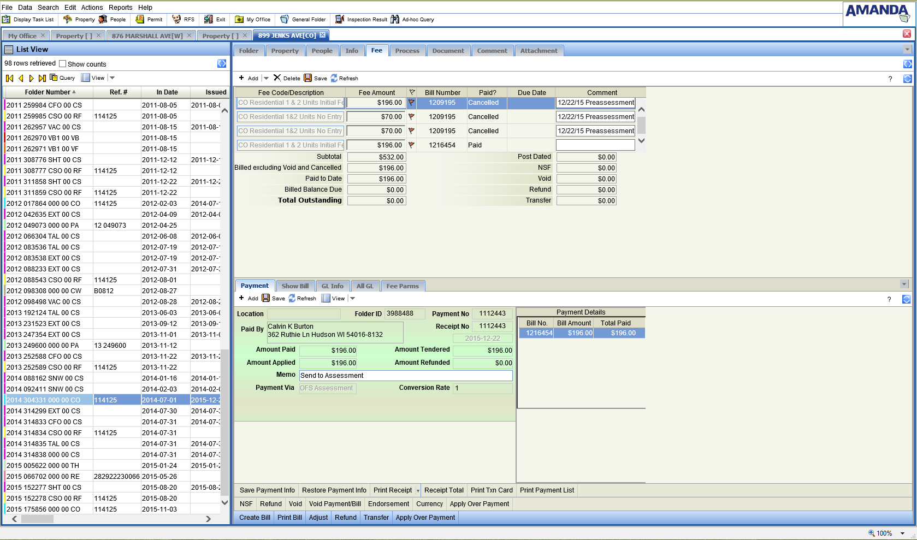This screenshot has width=917, height=540.
Task: Click the Memo input field
Action: click(x=406, y=376)
